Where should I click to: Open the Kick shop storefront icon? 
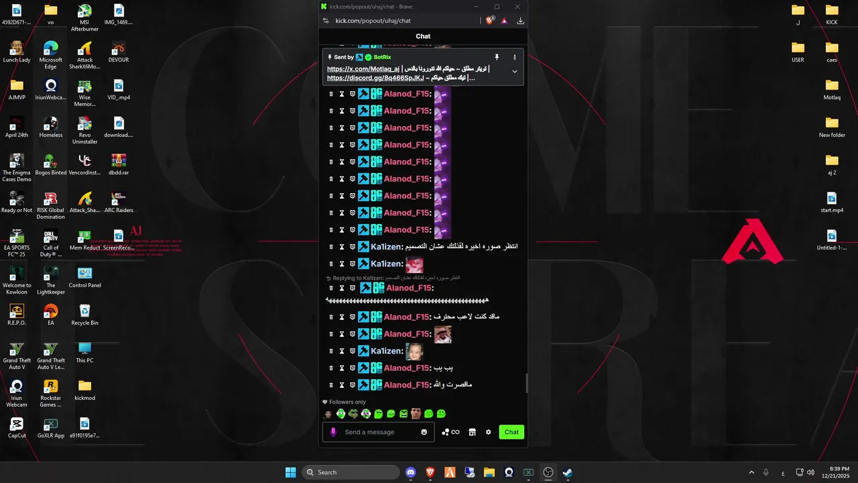point(472,432)
